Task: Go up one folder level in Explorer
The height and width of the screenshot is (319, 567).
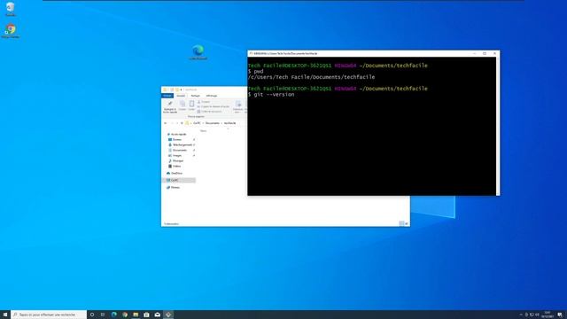Action: 182,123
